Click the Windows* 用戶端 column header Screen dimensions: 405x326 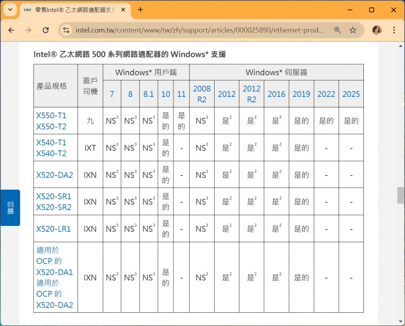click(146, 72)
